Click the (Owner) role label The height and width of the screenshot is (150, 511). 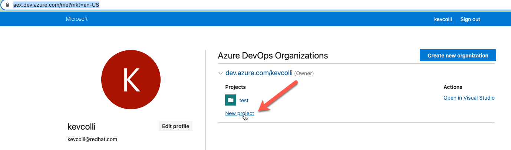tap(304, 74)
